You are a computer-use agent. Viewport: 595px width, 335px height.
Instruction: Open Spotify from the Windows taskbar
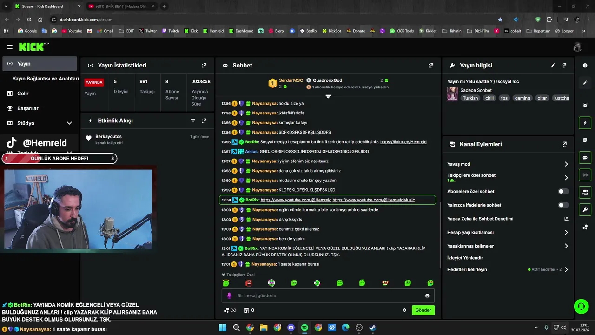(304, 328)
